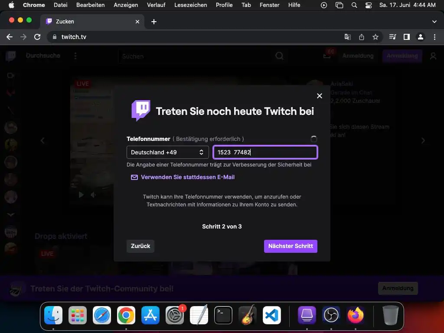The width and height of the screenshot is (444, 333).
Task: Open Spotlight search in menu bar
Action: [354, 5]
